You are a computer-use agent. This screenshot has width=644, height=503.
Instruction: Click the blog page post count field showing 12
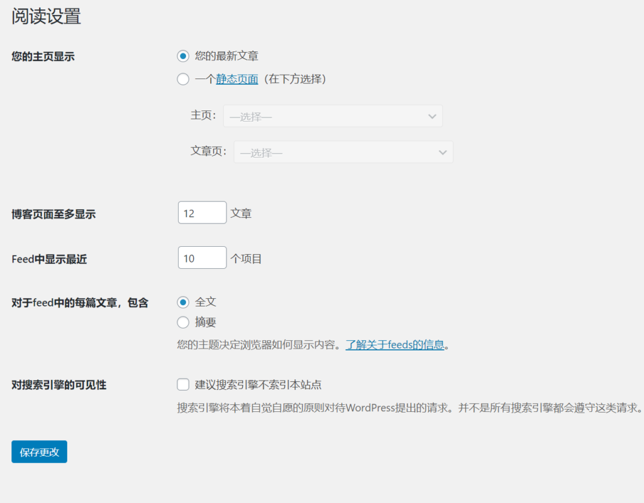(x=202, y=212)
